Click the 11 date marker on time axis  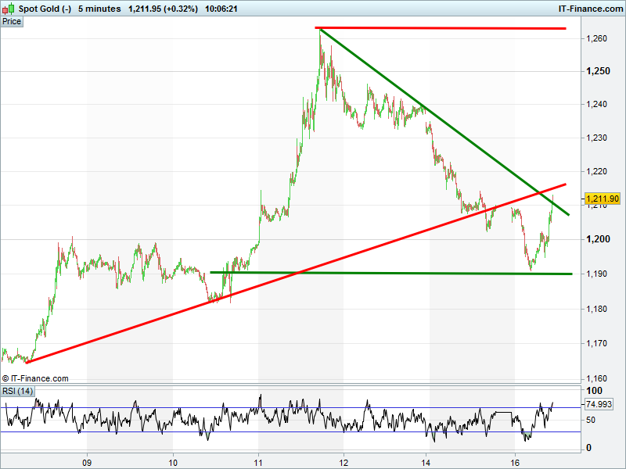pyautogui.click(x=258, y=460)
